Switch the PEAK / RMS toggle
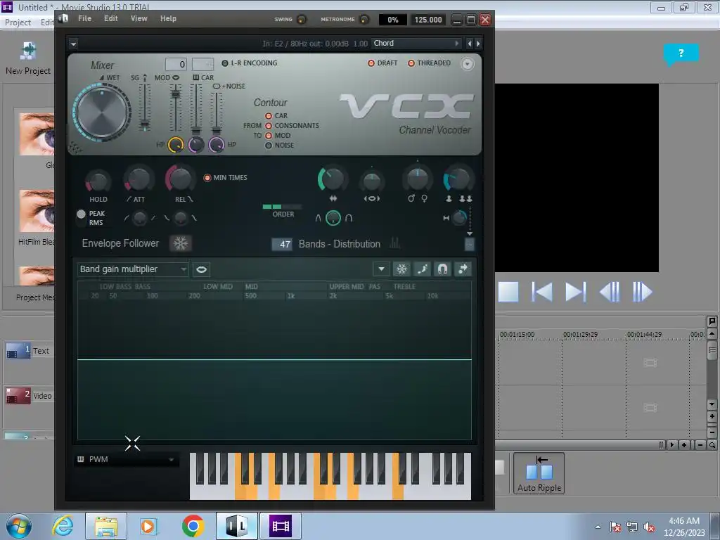 pyautogui.click(x=82, y=218)
